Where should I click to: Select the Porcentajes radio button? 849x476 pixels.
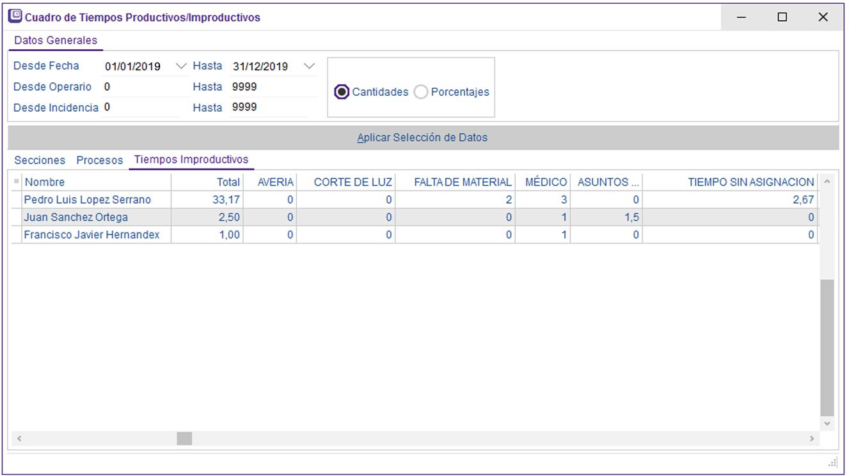pos(421,92)
